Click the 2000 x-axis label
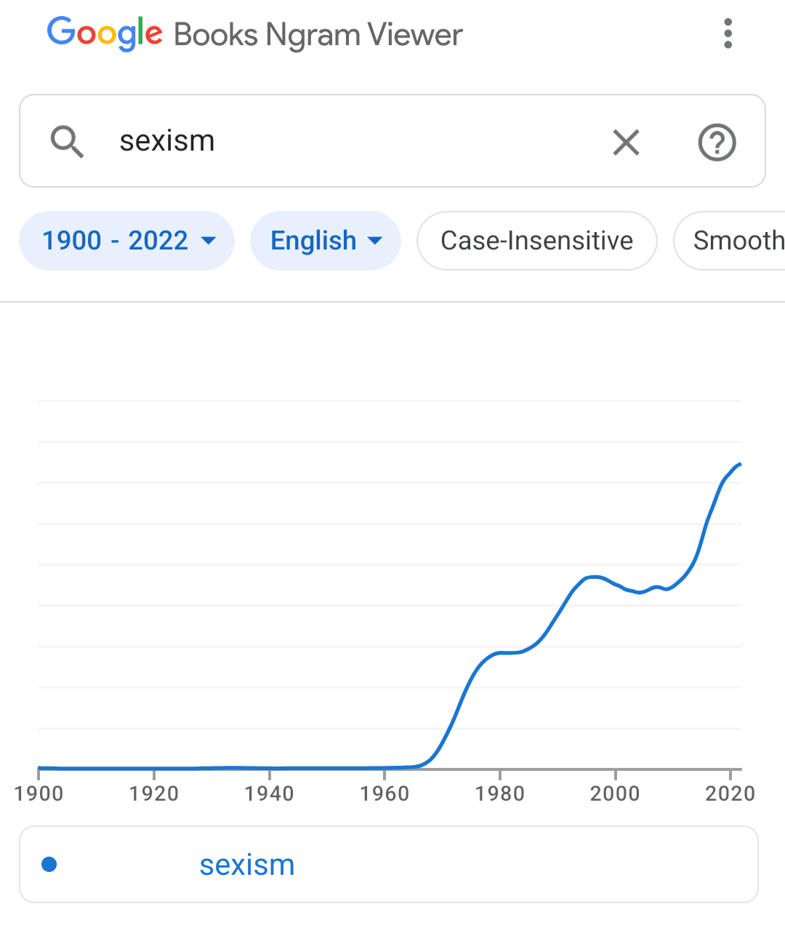Screen dimensions: 785x933 pyautogui.click(x=615, y=793)
